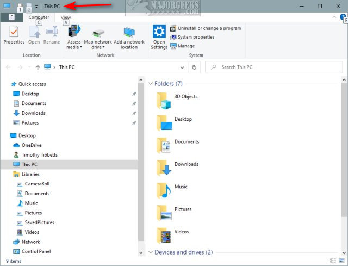Select the 3D Objects folder
The image size is (348, 266).
(x=177, y=101)
